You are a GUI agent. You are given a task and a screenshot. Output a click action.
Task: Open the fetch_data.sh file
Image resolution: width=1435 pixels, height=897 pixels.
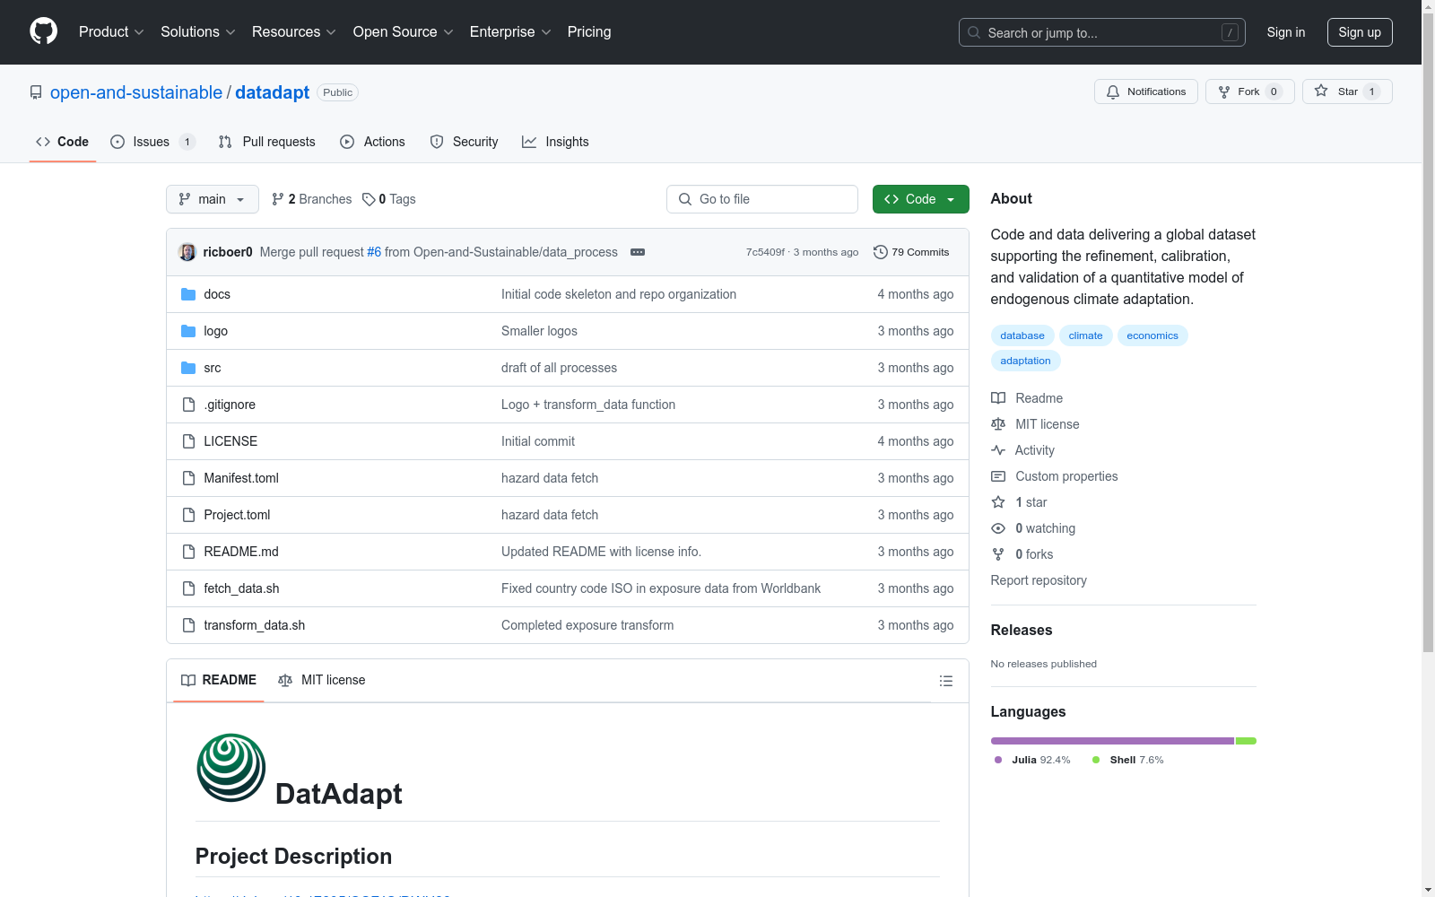pos(241,588)
